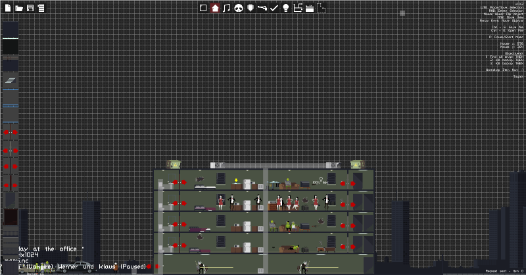This screenshot has height=275, width=526.
Task: Select the yellow light marker on top floor
Action: 236,181
